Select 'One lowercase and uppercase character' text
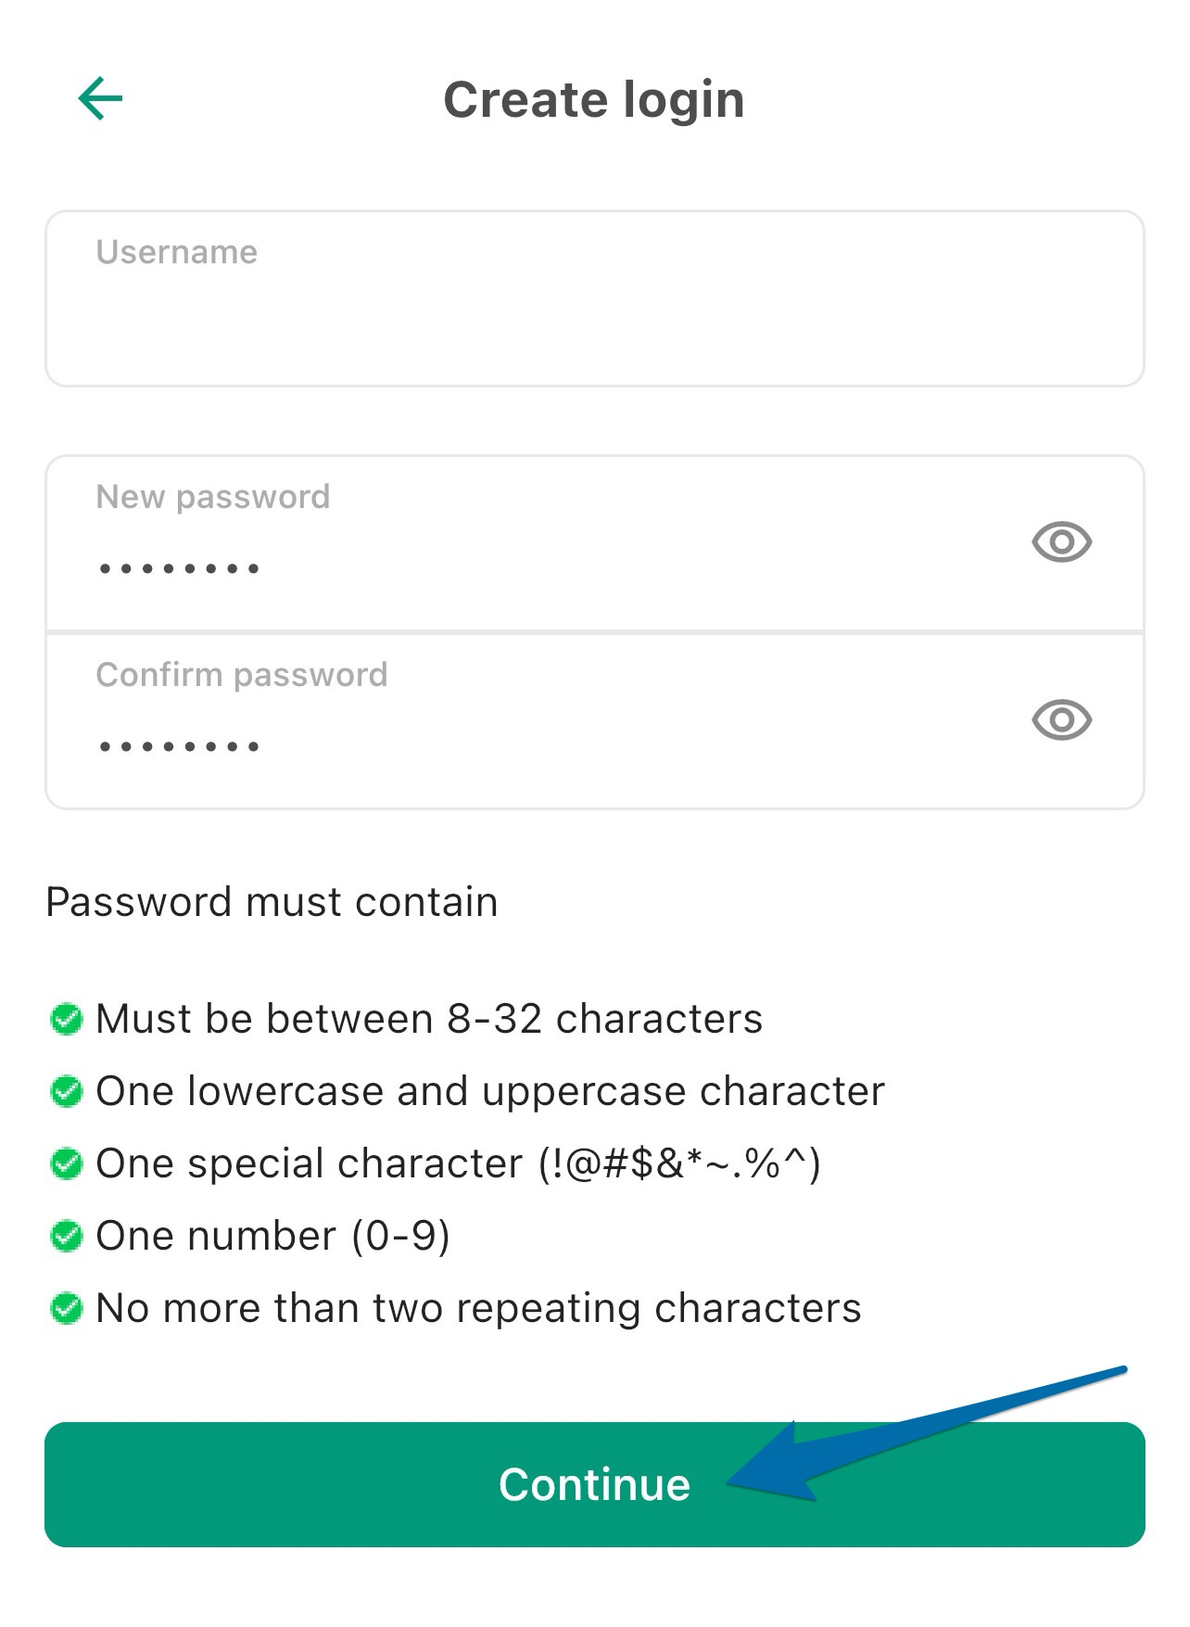The image size is (1190, 1627). coord(490,1091)
